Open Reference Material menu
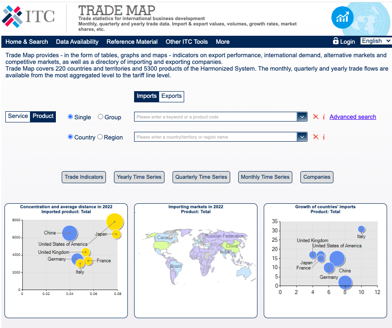Screen dimensions: 392x328 coord(132,42)
